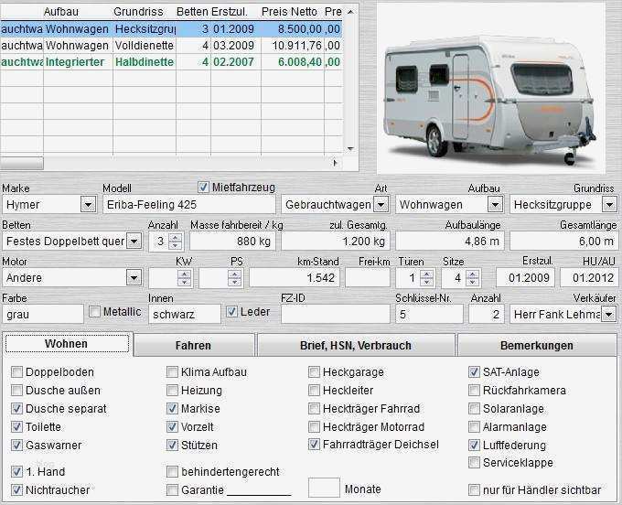Enable the Metallic checkbox

(94, 312)
